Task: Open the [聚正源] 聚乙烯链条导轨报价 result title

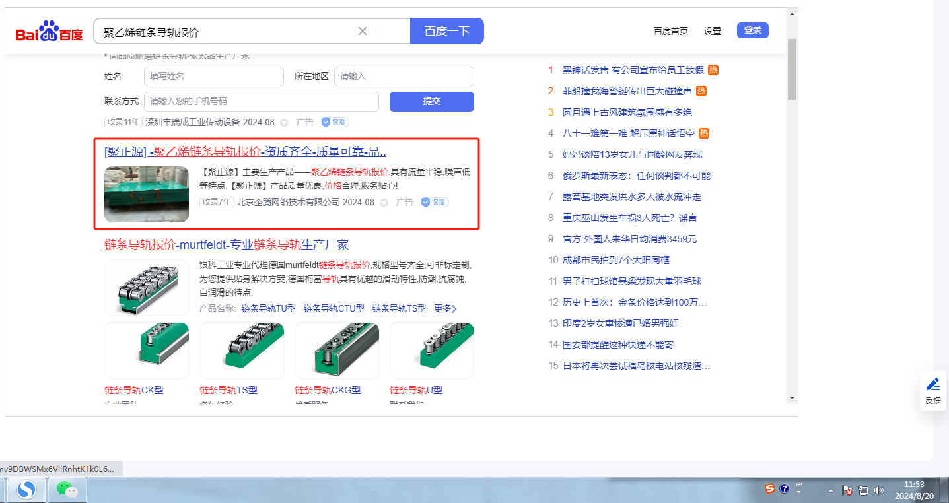Action: [x=246, y=152]
